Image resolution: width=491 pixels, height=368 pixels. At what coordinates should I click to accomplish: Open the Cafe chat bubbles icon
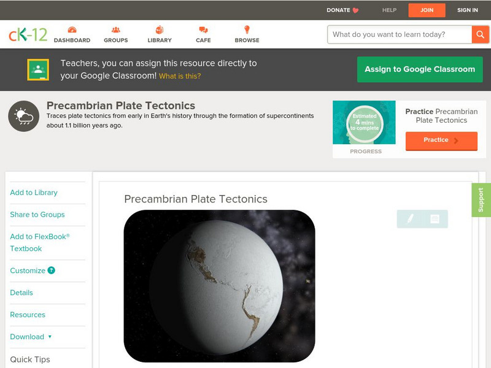[x=203, y=30]
